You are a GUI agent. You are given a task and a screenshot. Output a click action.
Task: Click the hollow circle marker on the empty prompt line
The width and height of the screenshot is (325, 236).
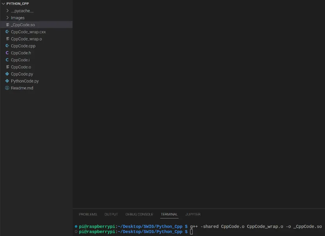click(x=76, y=232)
